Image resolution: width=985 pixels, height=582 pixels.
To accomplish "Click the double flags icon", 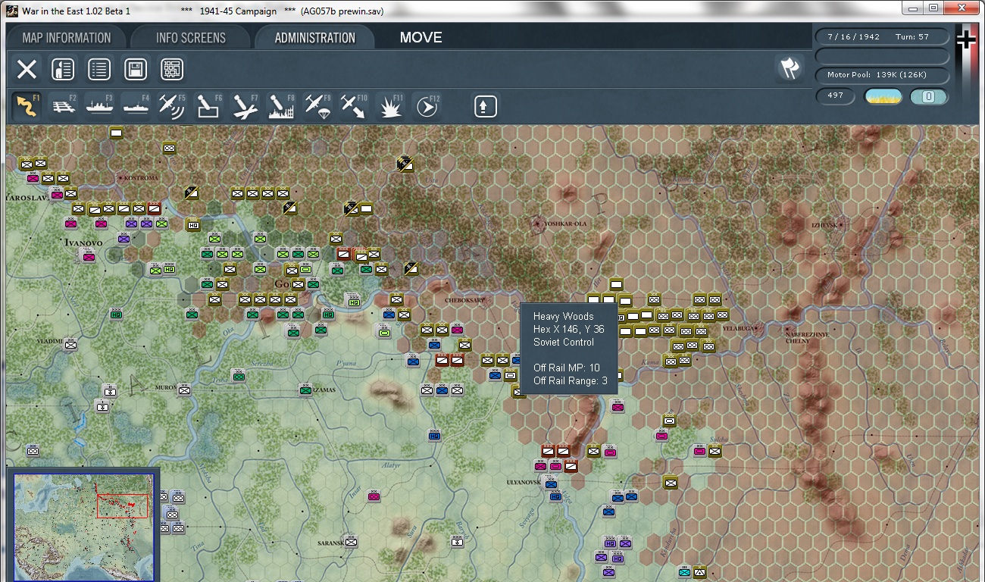I will coord(790,69).
